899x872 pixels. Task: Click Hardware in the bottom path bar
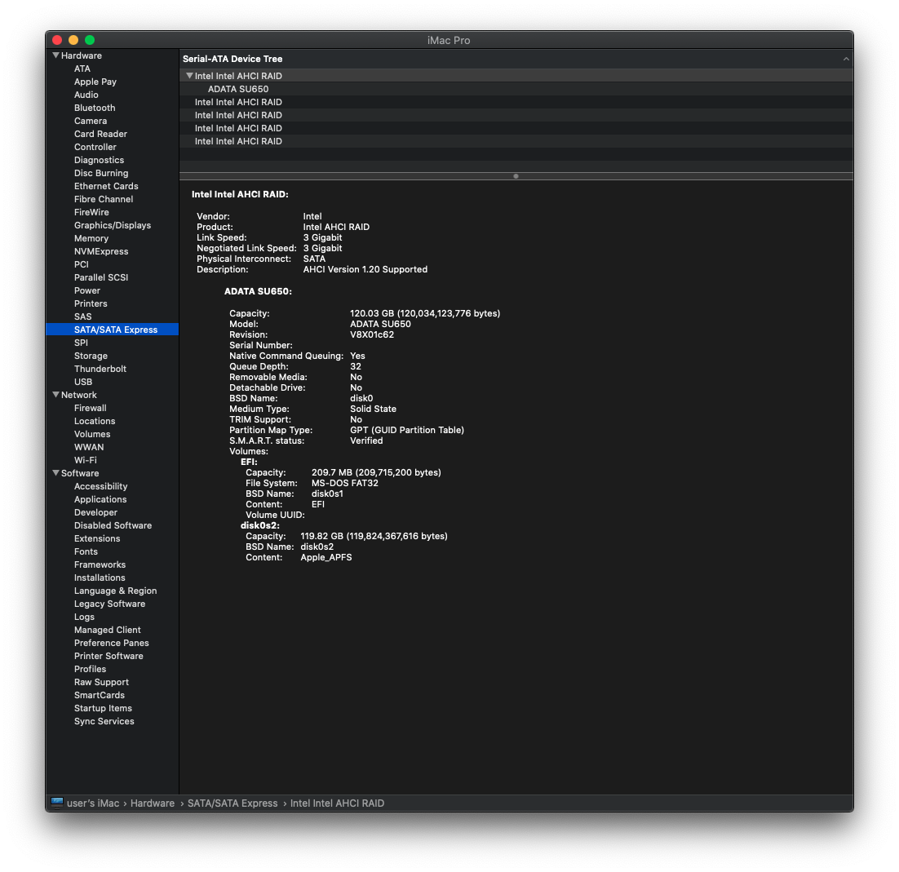coord(152,803)
